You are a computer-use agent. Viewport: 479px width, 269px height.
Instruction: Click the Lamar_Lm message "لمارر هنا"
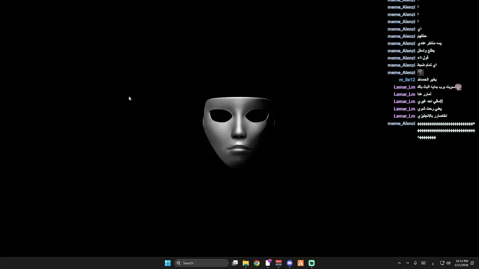tap(424, 94)
